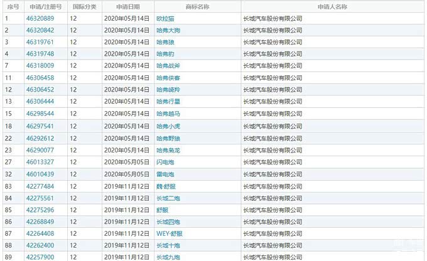
Task: Click registration number 42262400
Action: 40,245
